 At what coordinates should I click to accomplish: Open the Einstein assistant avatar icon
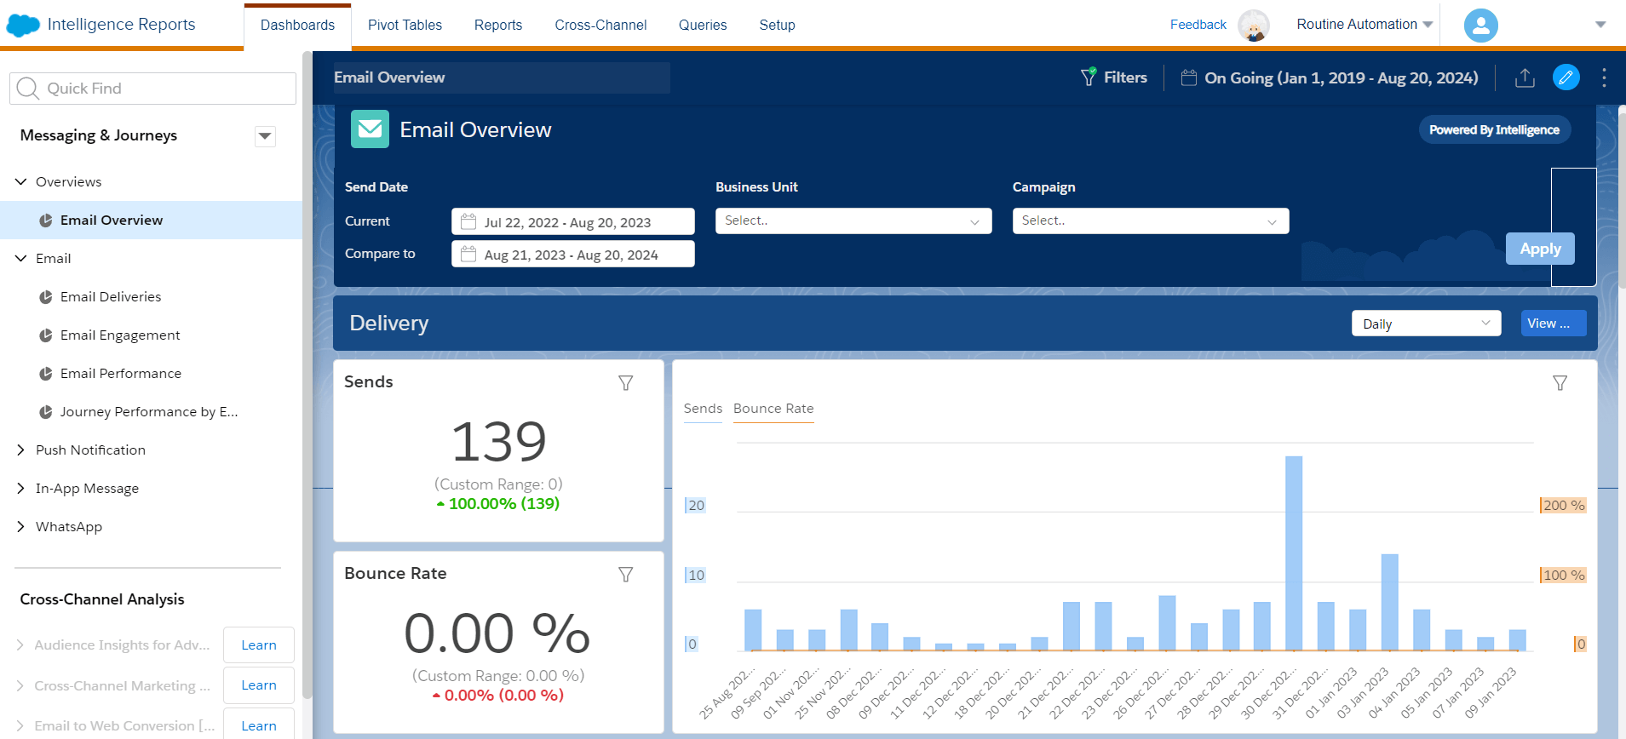tap(1253, 26)
